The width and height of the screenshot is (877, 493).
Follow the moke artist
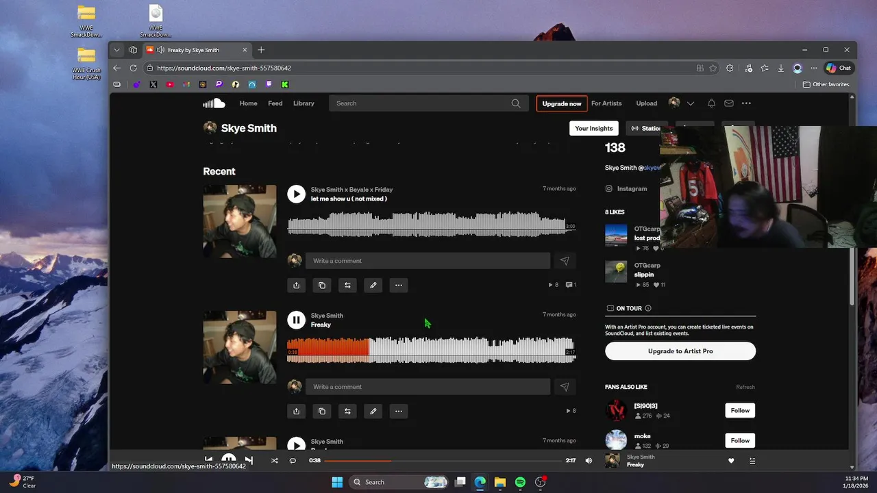pos(740,440)
